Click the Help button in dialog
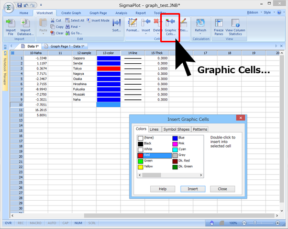Screen dimensions: 288x229 [163, 189]
